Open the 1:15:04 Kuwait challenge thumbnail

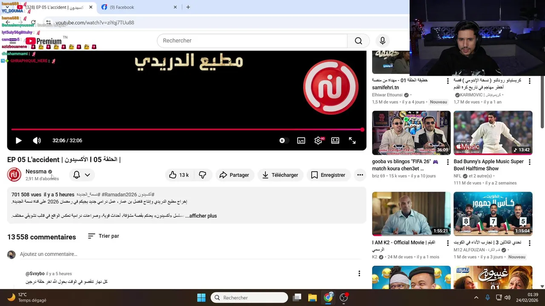tap(493, 214)
